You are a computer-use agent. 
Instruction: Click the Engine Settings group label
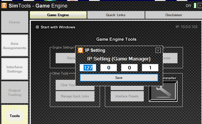[x=63, y=47]
